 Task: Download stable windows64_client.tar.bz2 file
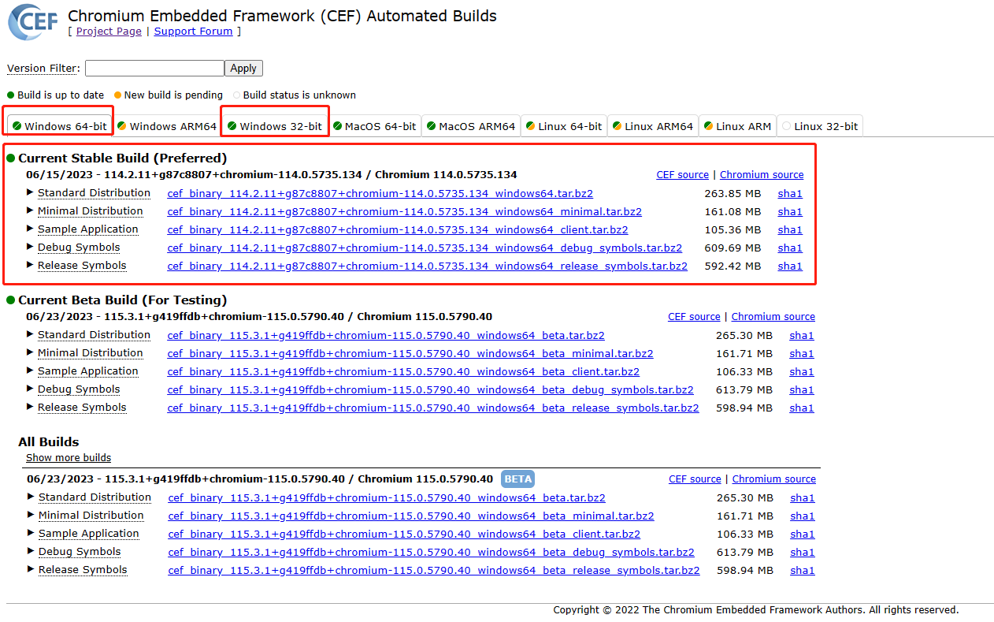pyautogui.click(x=398, y=230)
